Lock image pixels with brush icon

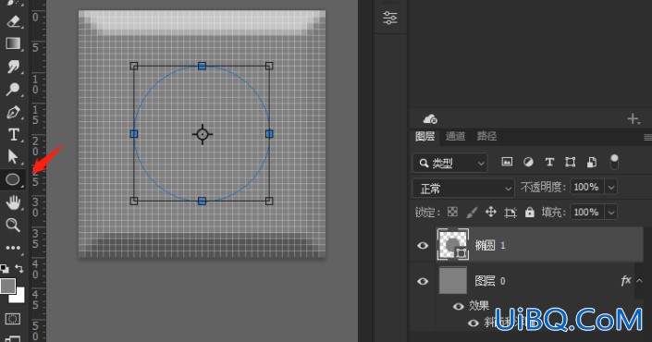(472, 213)
